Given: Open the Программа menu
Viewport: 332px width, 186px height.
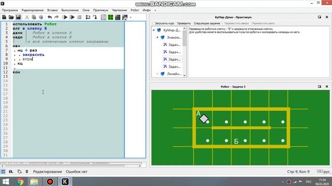Looking at the screenshot, I should coord(10,10).
